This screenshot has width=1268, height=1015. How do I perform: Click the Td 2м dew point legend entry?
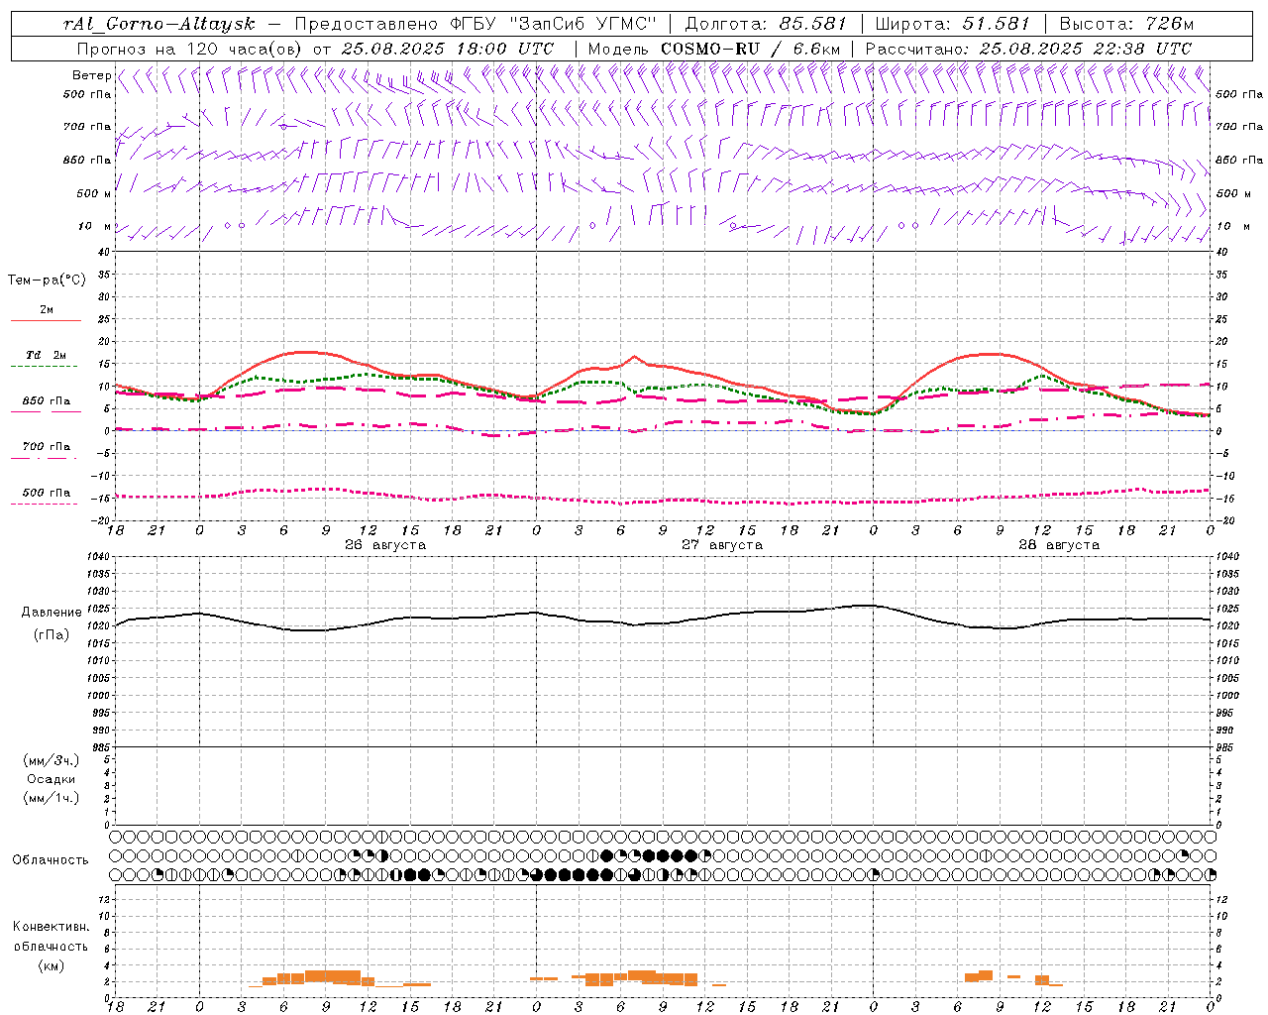tap(47, 355)
